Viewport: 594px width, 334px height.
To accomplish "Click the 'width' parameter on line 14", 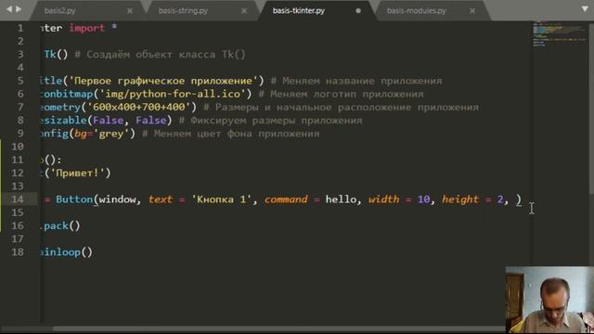I will (x=383, y=199).
